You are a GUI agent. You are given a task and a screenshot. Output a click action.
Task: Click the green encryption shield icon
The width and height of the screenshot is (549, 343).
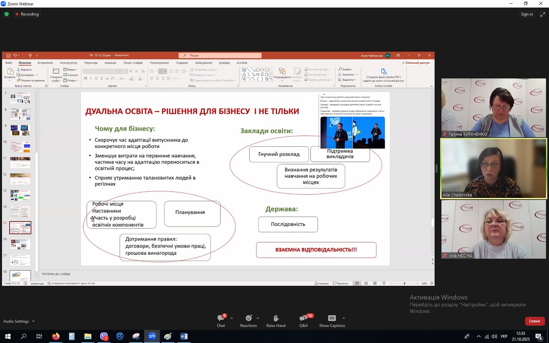click(6, 14)
